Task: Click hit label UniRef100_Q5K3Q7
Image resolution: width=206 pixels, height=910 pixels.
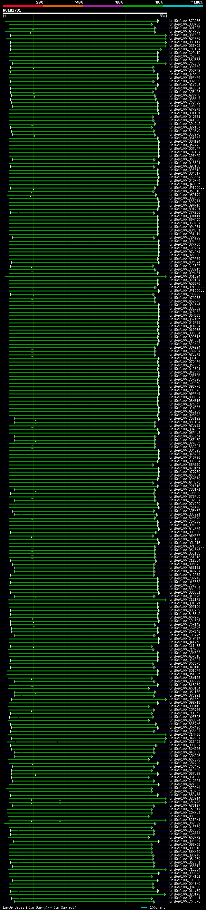Action: [x=185, y=365]
